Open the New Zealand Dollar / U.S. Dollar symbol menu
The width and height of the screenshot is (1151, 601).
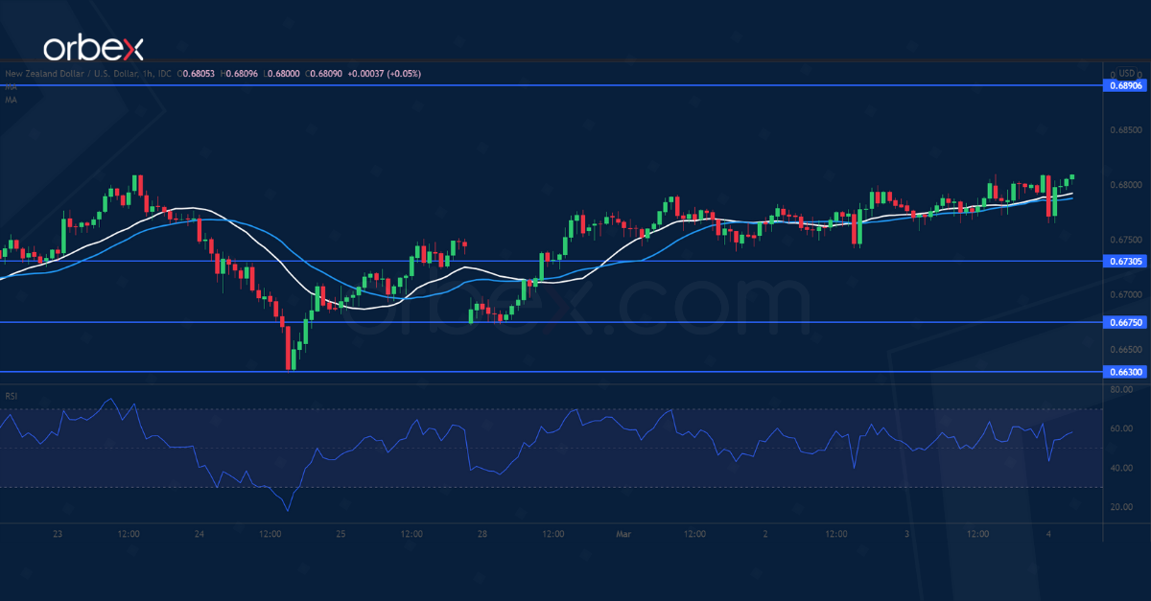(x=62, y=74)
